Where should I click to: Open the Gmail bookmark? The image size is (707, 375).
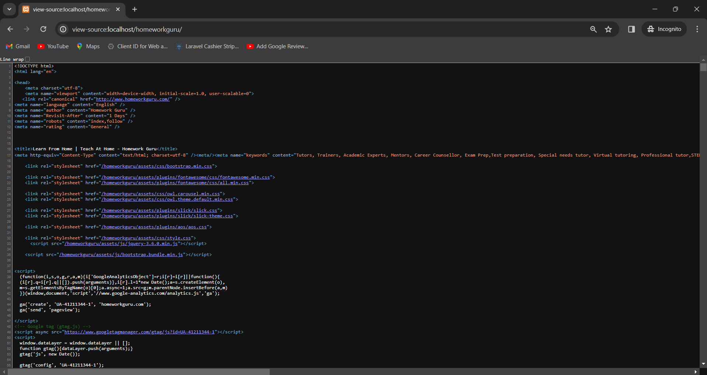pos(18,46)
